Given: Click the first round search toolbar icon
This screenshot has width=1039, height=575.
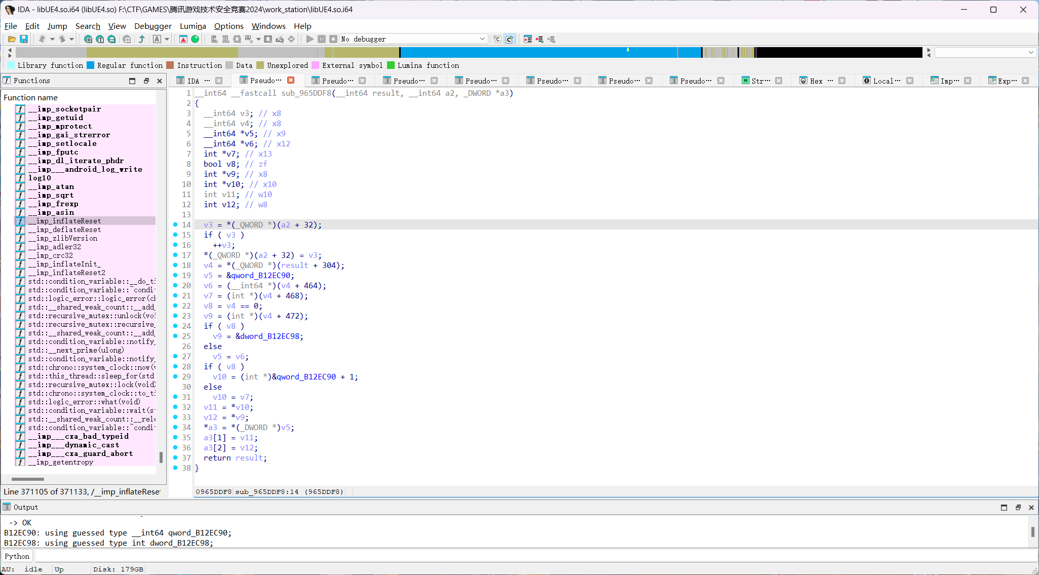Looking at the screenshot, I should [88, 39].
